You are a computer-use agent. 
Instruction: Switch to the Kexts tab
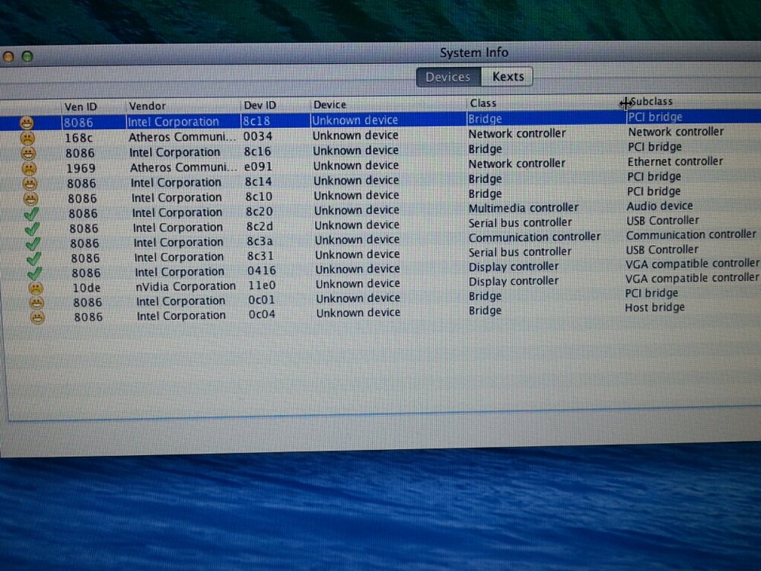(x=508, y=77)
